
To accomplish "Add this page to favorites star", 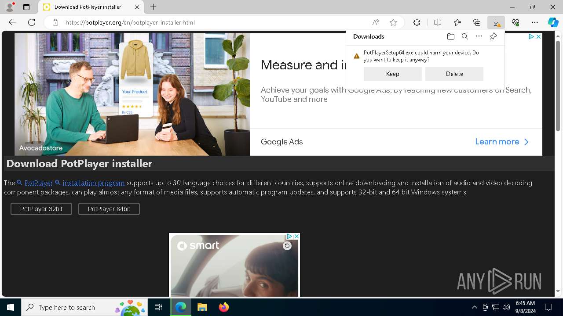I will (393, 22).
